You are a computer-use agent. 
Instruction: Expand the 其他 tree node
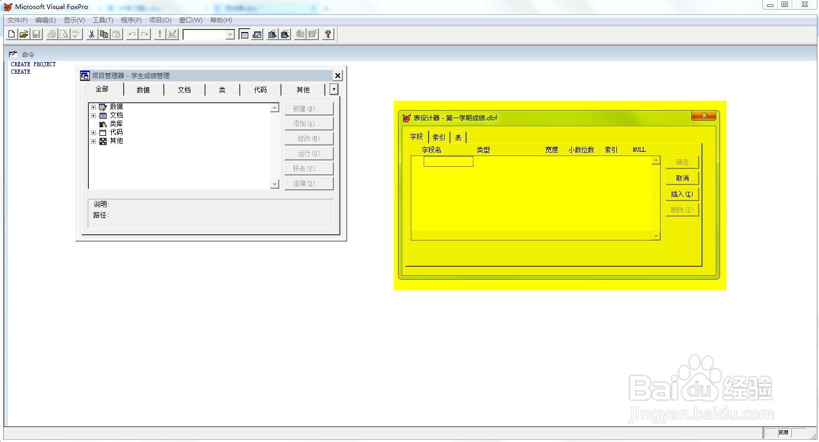(93, 141)
